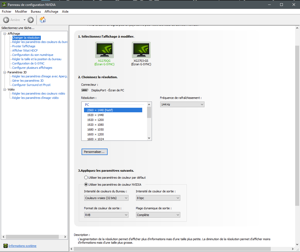Open the Bureau menu

pyautogui.click(x=36, y=12)
